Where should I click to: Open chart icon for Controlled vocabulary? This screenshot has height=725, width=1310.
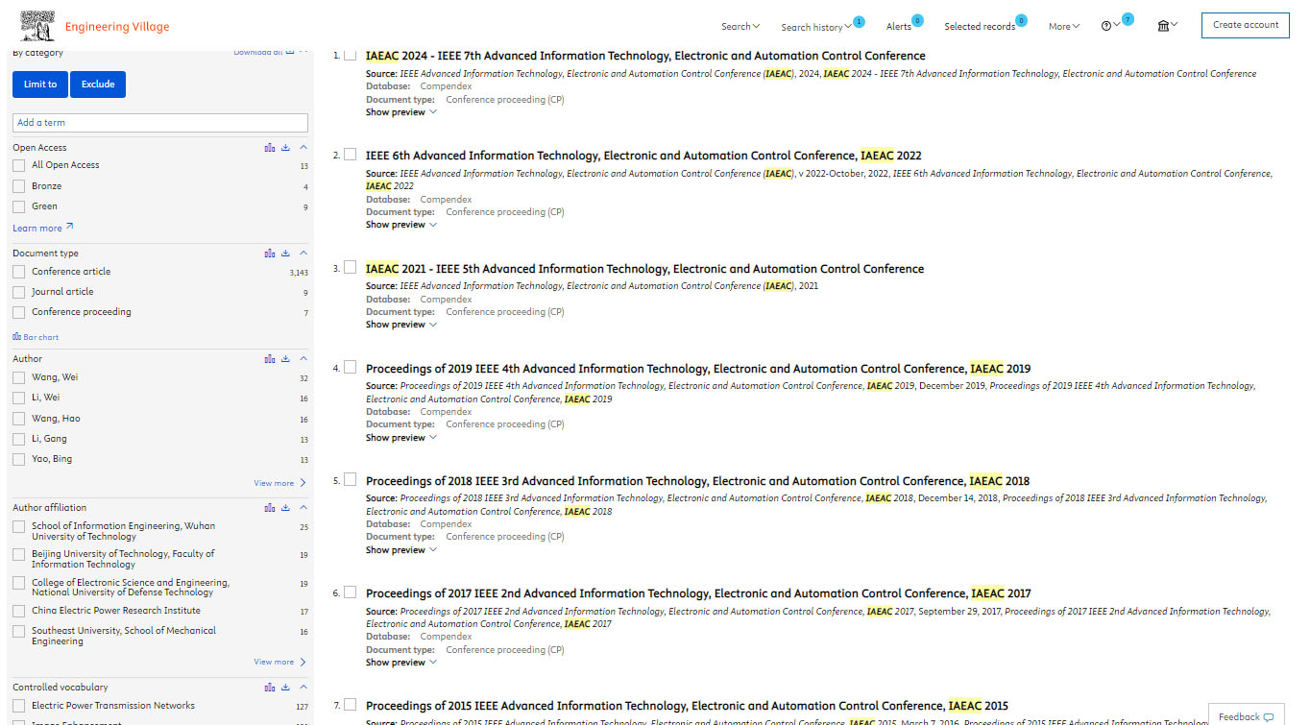pyautogui.click(x=270, y=688)
